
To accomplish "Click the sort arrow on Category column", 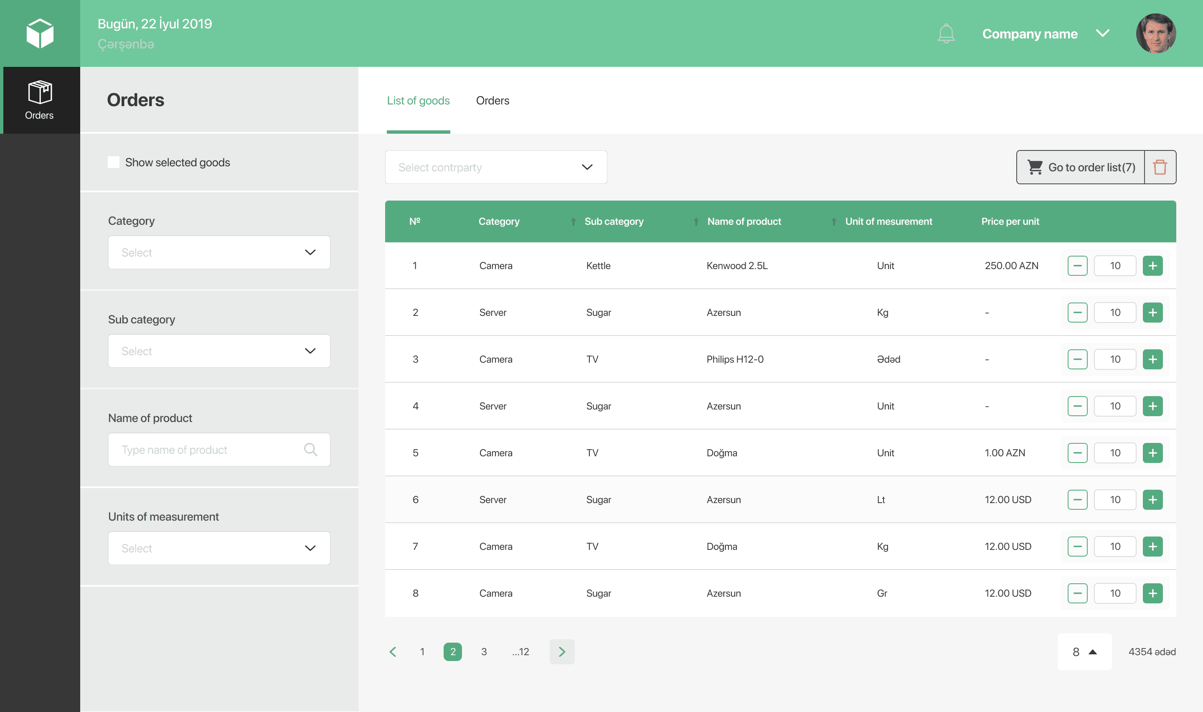I will (573, 221).
